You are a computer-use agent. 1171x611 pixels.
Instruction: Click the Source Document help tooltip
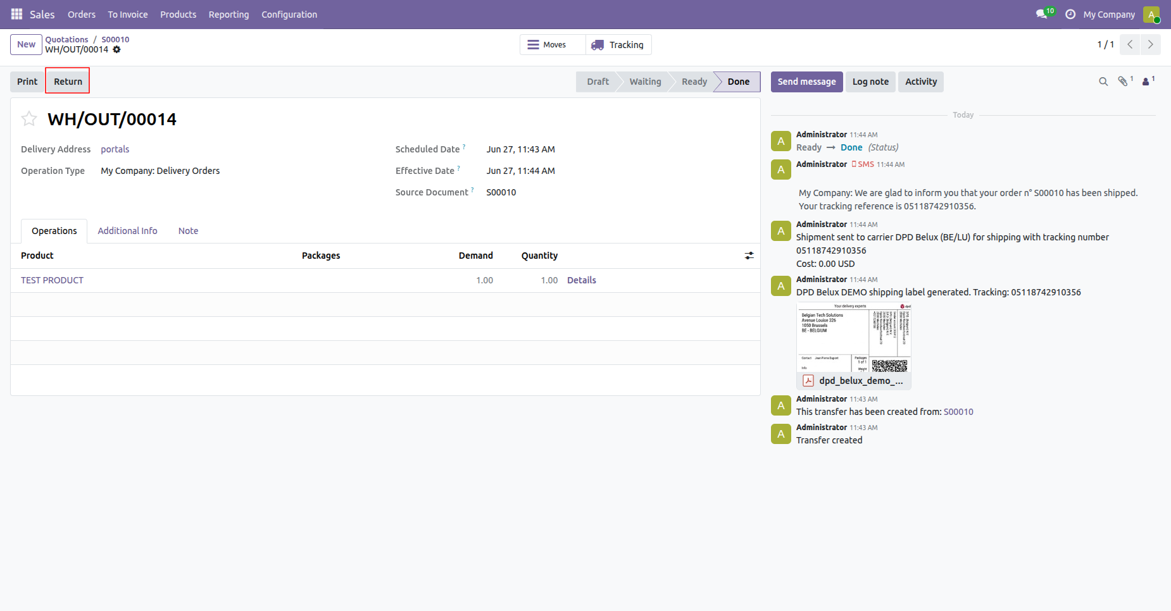[x=472, y=190]
